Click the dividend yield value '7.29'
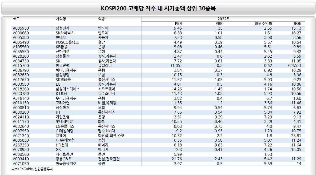The height and width of the screenshot is (175, 316). 268,117
